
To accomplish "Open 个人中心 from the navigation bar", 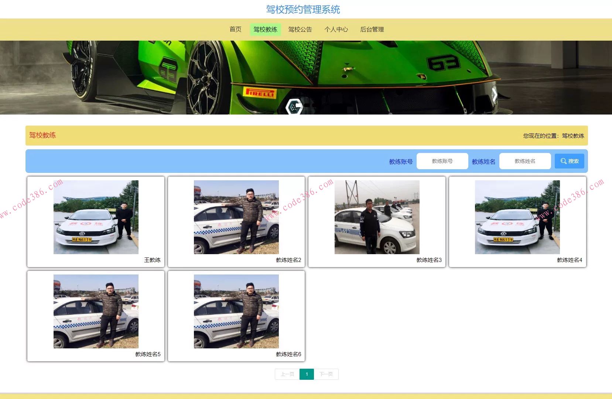I will click(x=336, y=30).
